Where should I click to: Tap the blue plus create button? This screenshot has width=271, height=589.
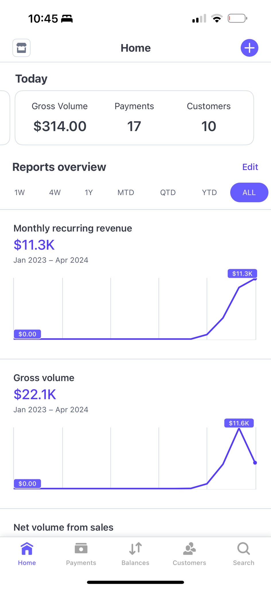(x=249, y=48)
